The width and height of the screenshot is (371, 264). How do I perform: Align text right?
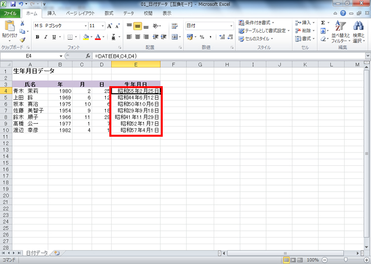pyautogui.click(x=146, y=37)
